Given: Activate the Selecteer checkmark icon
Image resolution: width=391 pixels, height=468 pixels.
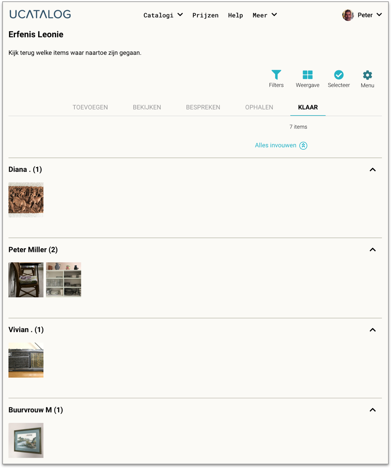Looking at the screenshot, I should click(339, 75).
